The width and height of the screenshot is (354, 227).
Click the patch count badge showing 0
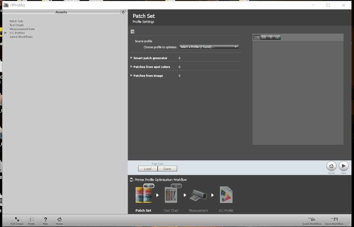click(149, 186)
